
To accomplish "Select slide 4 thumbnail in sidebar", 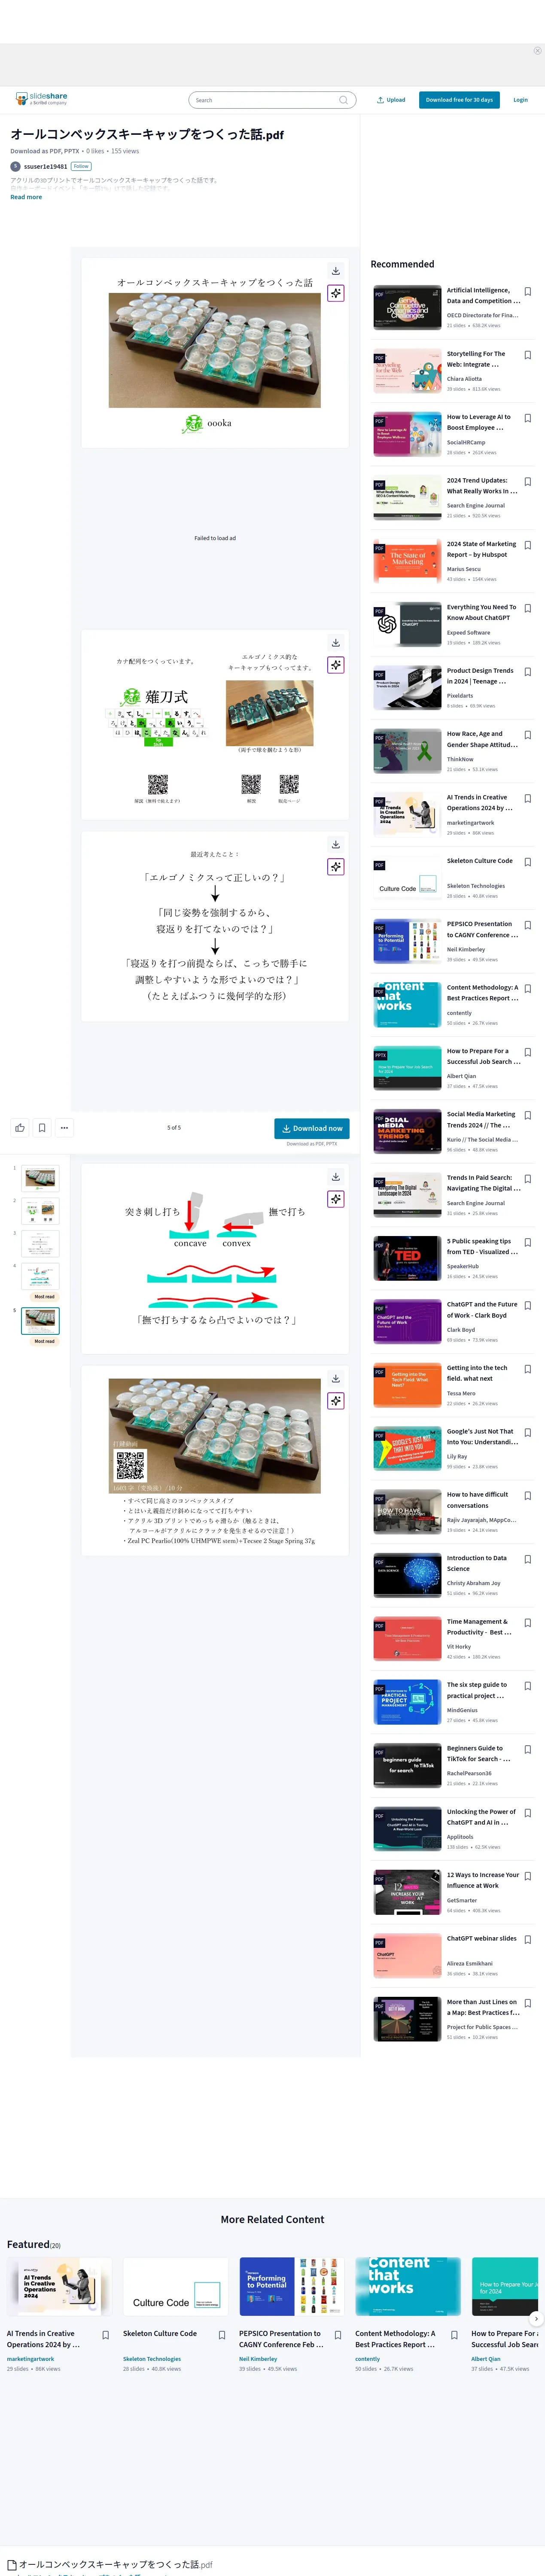I will (40, 1275).
